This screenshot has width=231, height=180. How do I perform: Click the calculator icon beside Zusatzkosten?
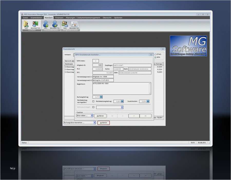point(148,101)
